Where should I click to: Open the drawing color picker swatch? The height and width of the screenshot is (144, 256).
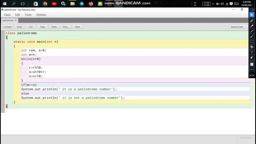coord(252,64)
